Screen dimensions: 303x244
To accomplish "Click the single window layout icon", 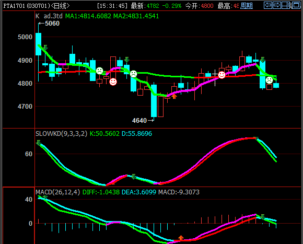I will coord(296,5).
